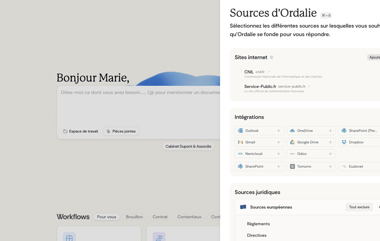
Task: Select the OneDrive integration icon
Action: tap(292, 130)
